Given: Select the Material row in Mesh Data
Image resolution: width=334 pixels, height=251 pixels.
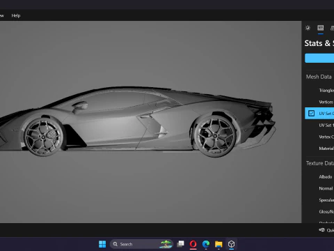Looking at the screenshot, I should pyautogui.click(x=319, y=149).
